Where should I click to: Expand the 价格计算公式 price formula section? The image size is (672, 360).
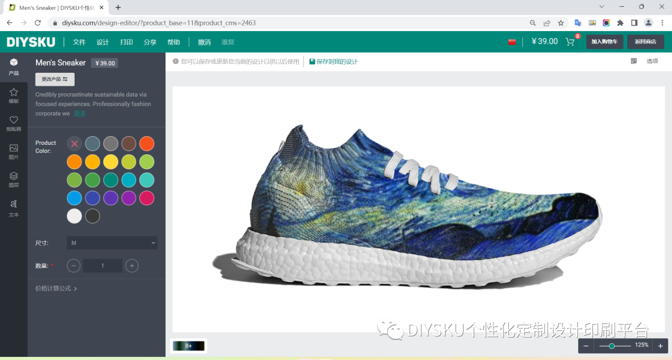(x=56, y=288)
